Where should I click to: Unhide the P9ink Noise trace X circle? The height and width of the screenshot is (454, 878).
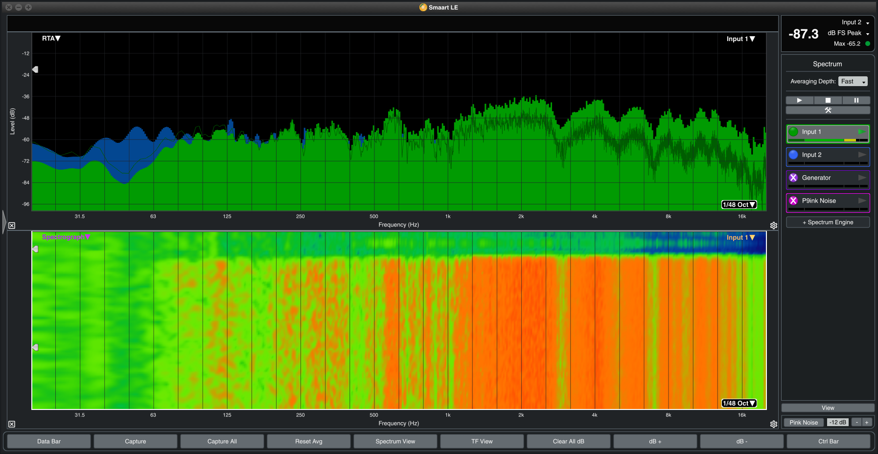point(793,201)
